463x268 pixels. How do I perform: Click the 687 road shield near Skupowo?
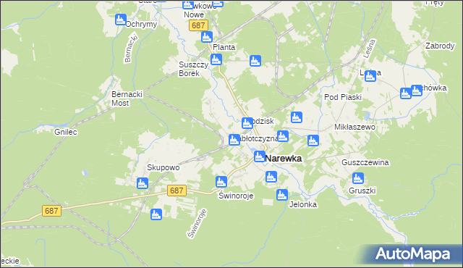pyautogui.click(x=177, y=190)
